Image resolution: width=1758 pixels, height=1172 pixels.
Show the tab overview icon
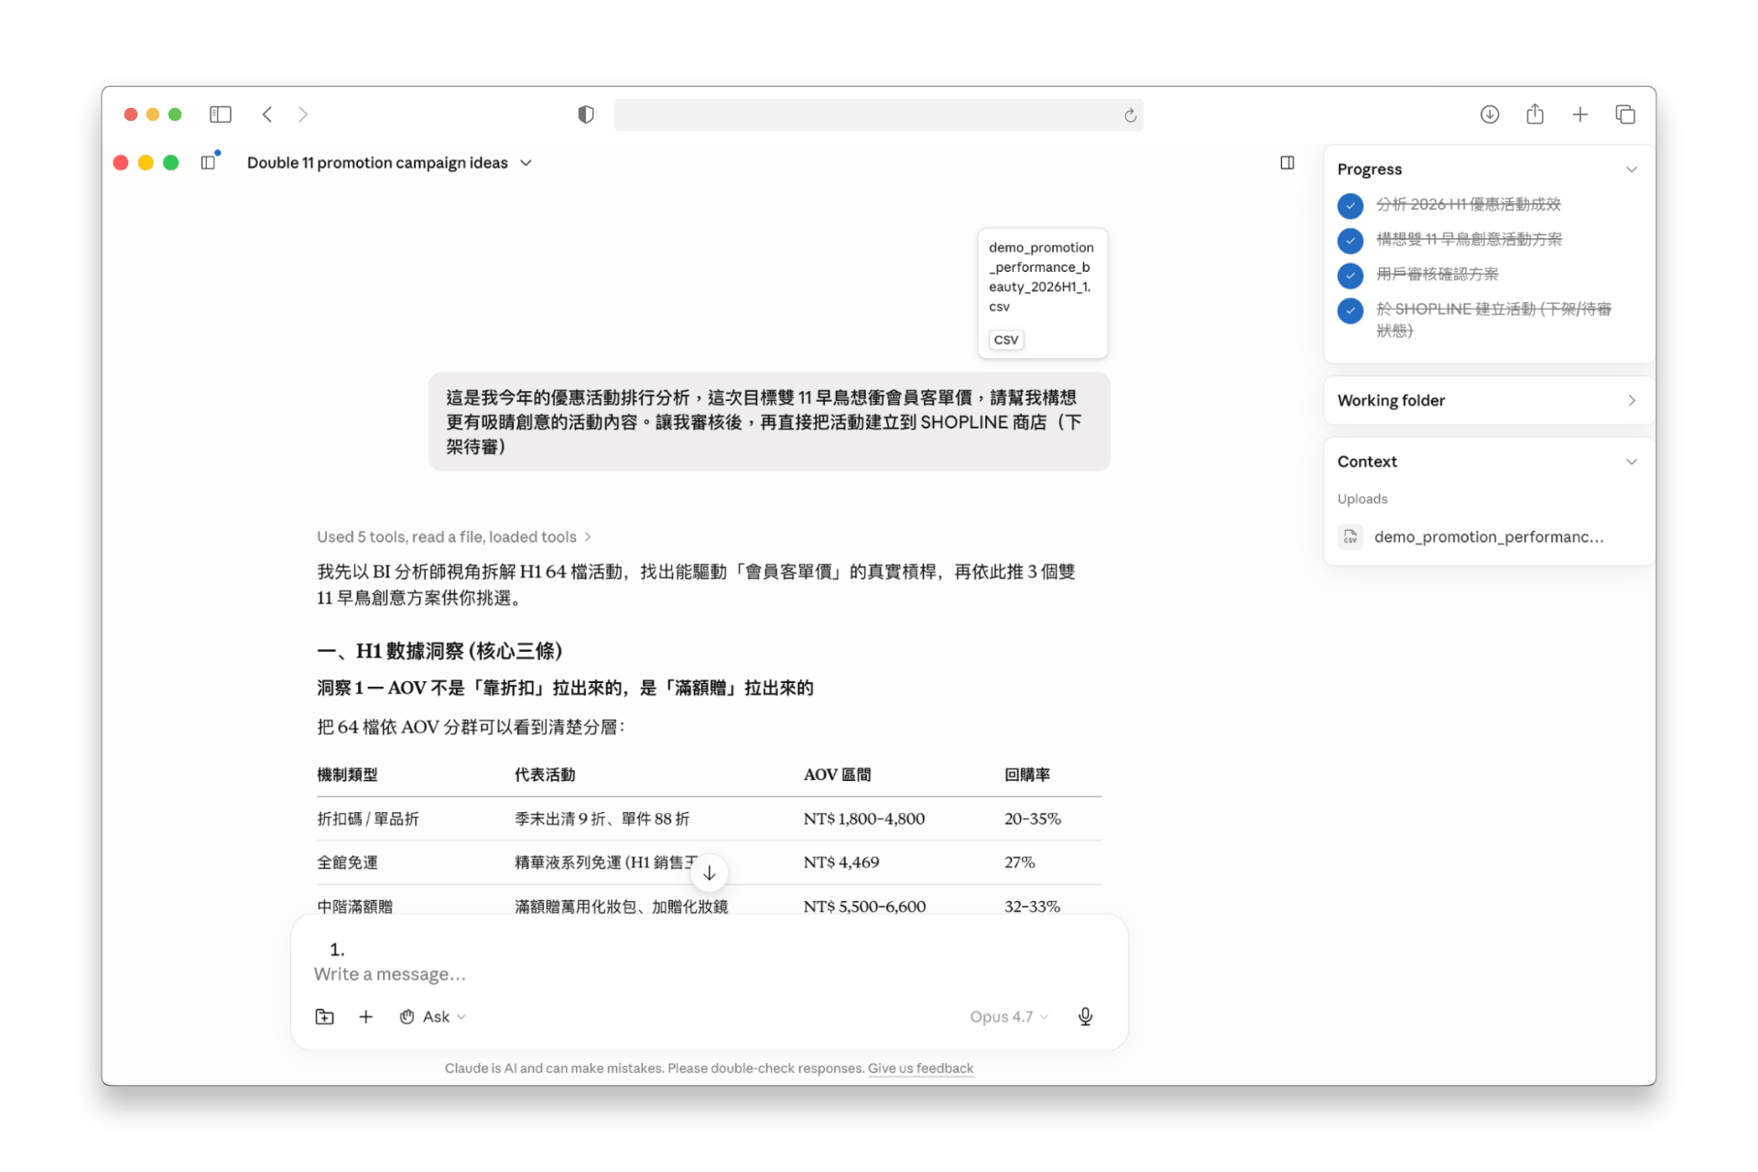(x=1625, y=114)
